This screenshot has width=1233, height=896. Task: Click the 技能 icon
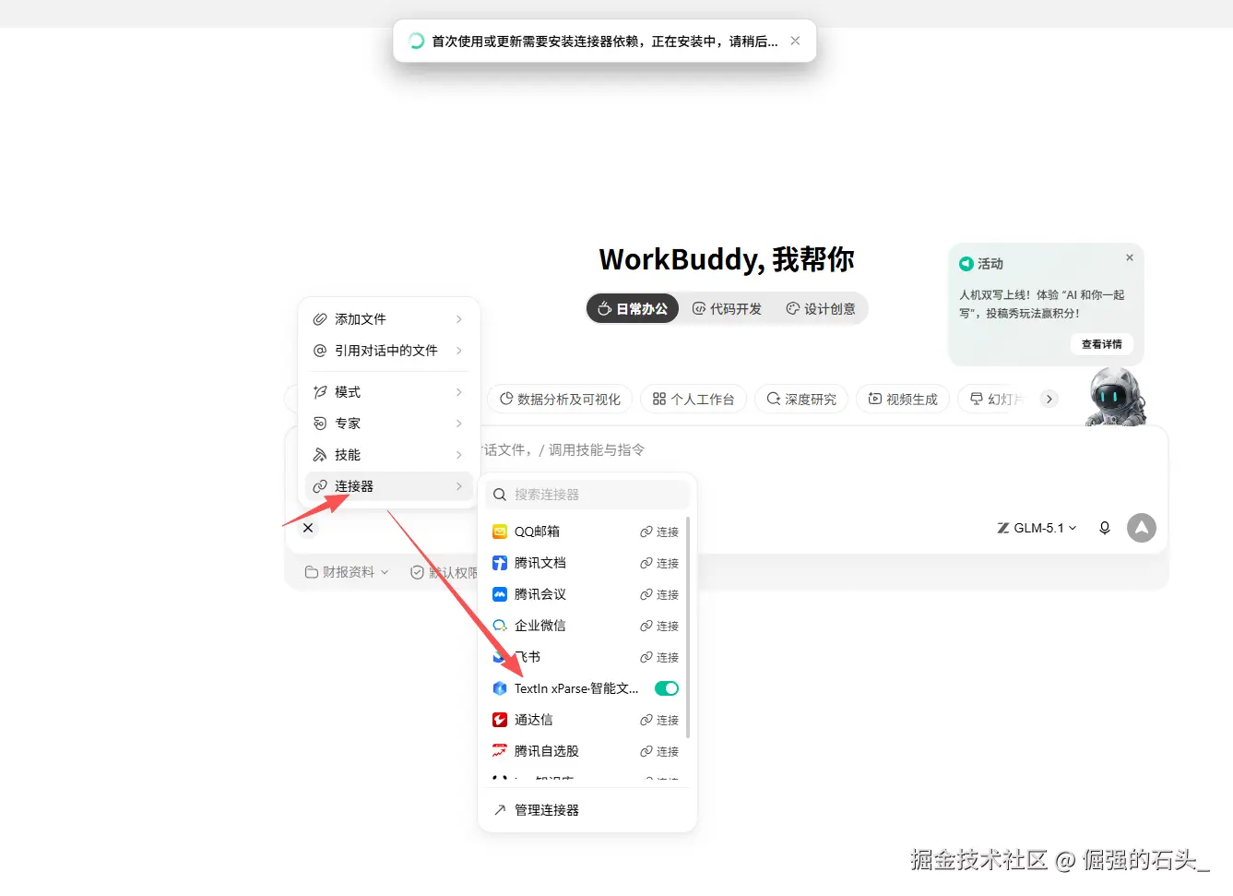pos(320,455)
